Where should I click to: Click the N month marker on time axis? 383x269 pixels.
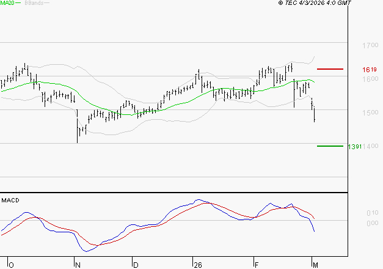pyautogui.click(x=78, y=265)
